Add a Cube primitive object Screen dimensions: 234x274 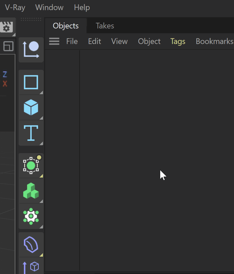(x=31, y=107)
